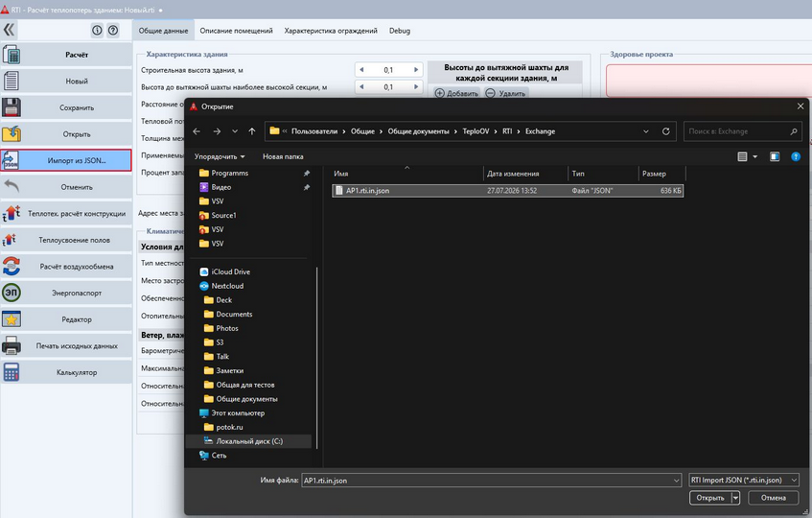
Task: Go forward in the file dialog
Action: 217,131
